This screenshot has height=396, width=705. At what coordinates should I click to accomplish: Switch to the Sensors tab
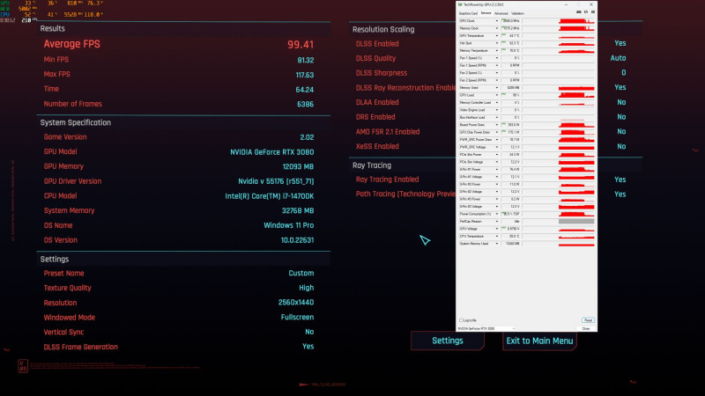pos(486,13)
